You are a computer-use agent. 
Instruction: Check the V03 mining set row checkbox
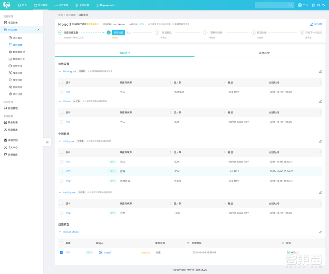pyautogui.click(x=62, y=171)
